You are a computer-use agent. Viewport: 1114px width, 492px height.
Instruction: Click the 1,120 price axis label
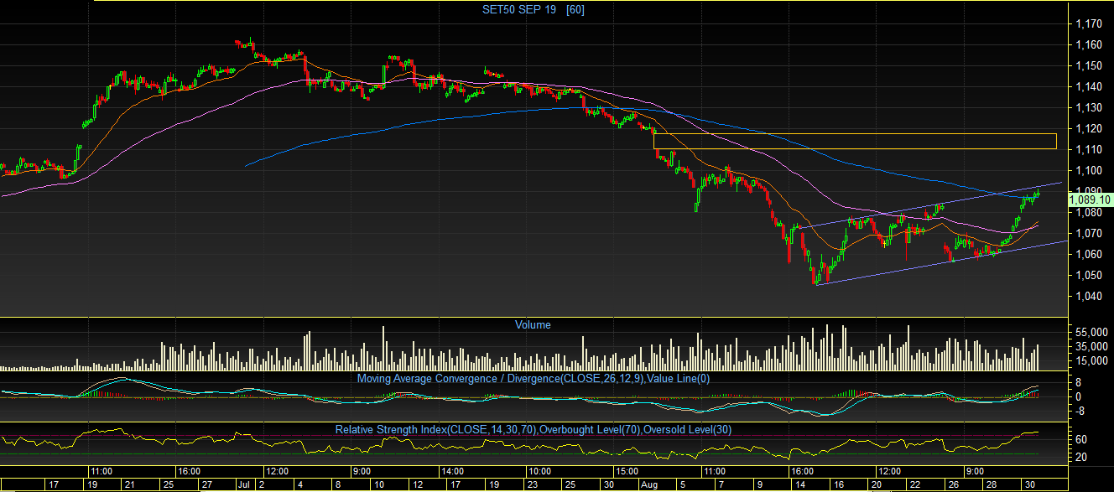click(x=1088, y=129)
